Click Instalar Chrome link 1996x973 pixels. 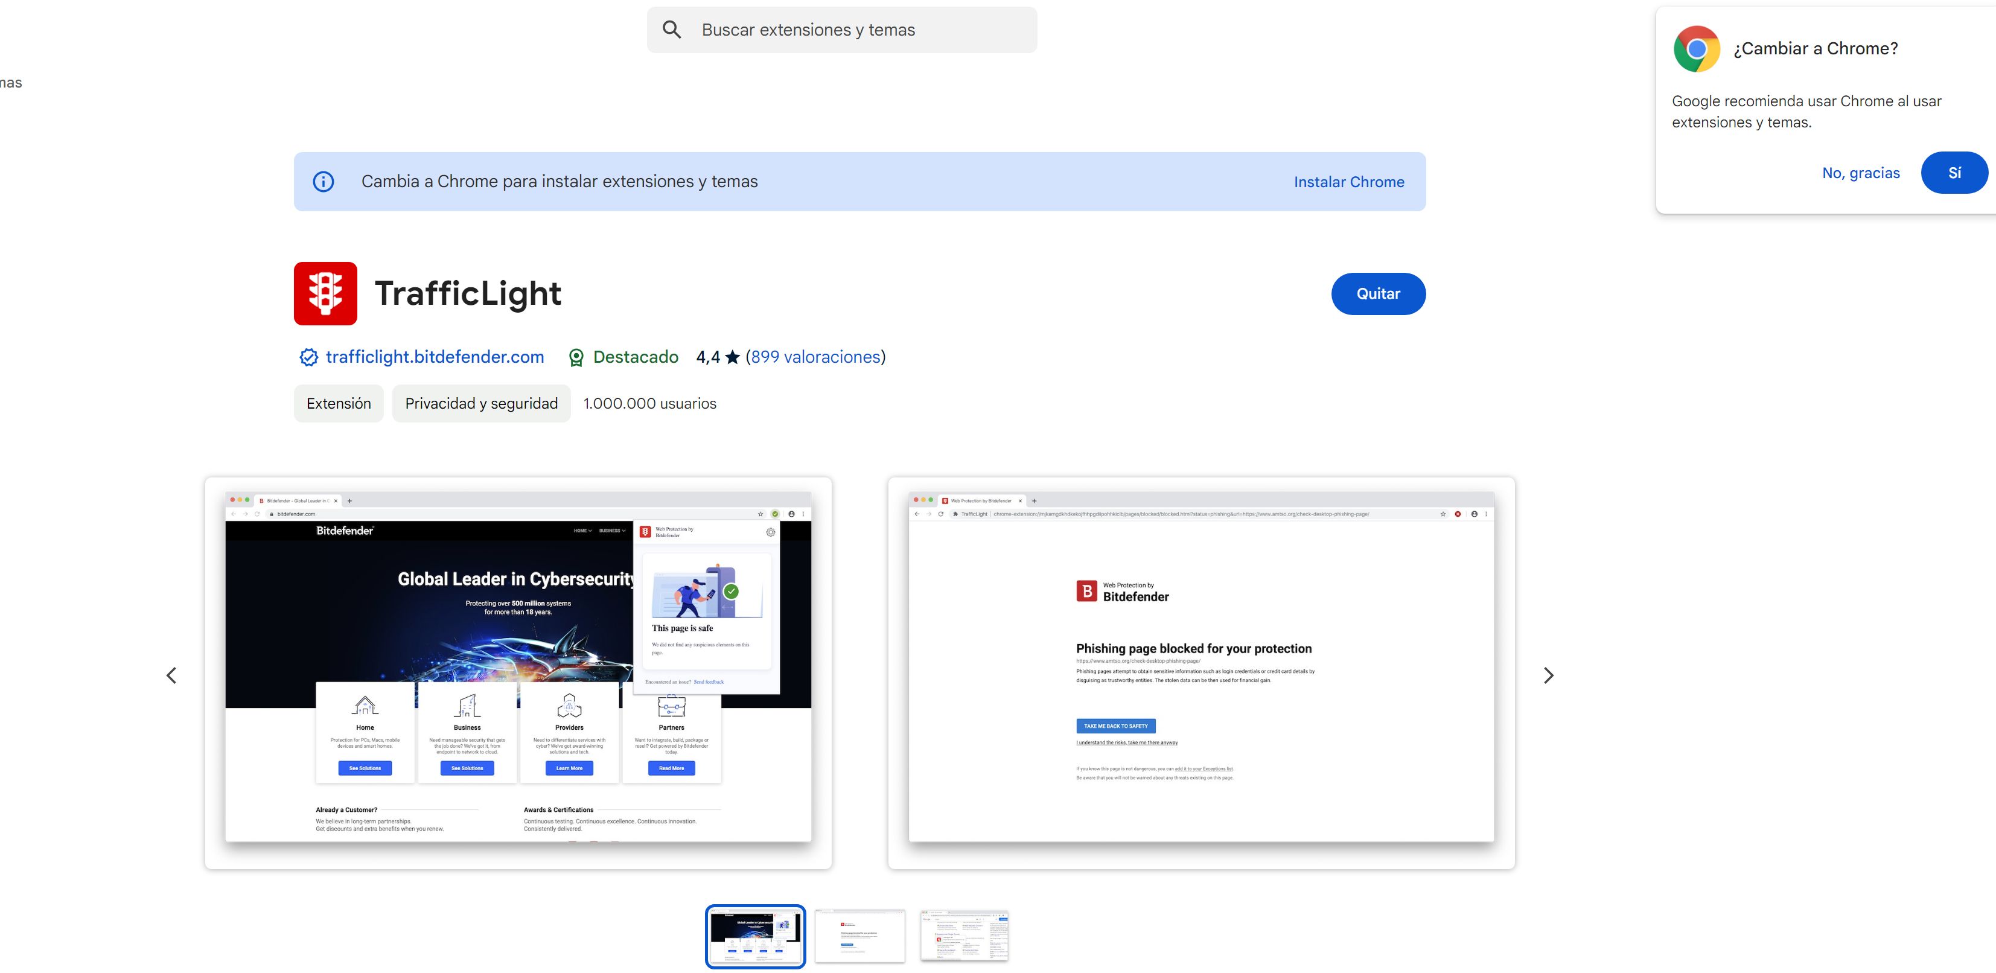coord(1348,182)
